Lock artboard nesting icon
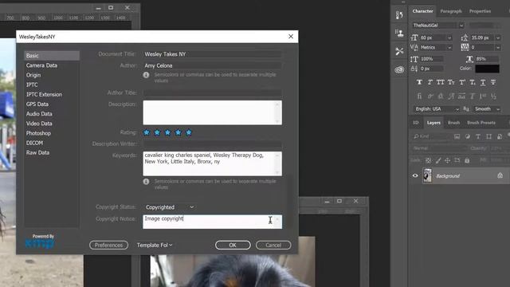This screenshot has height=287, width=510. coord(457,160)
